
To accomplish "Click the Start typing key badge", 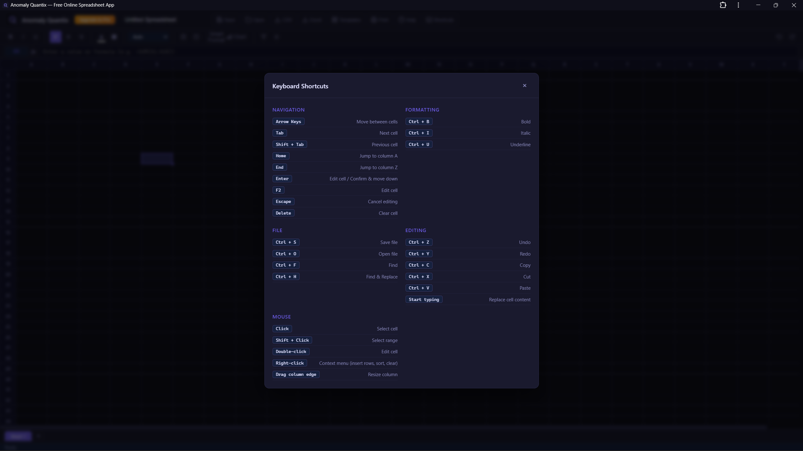I will 424,299.
